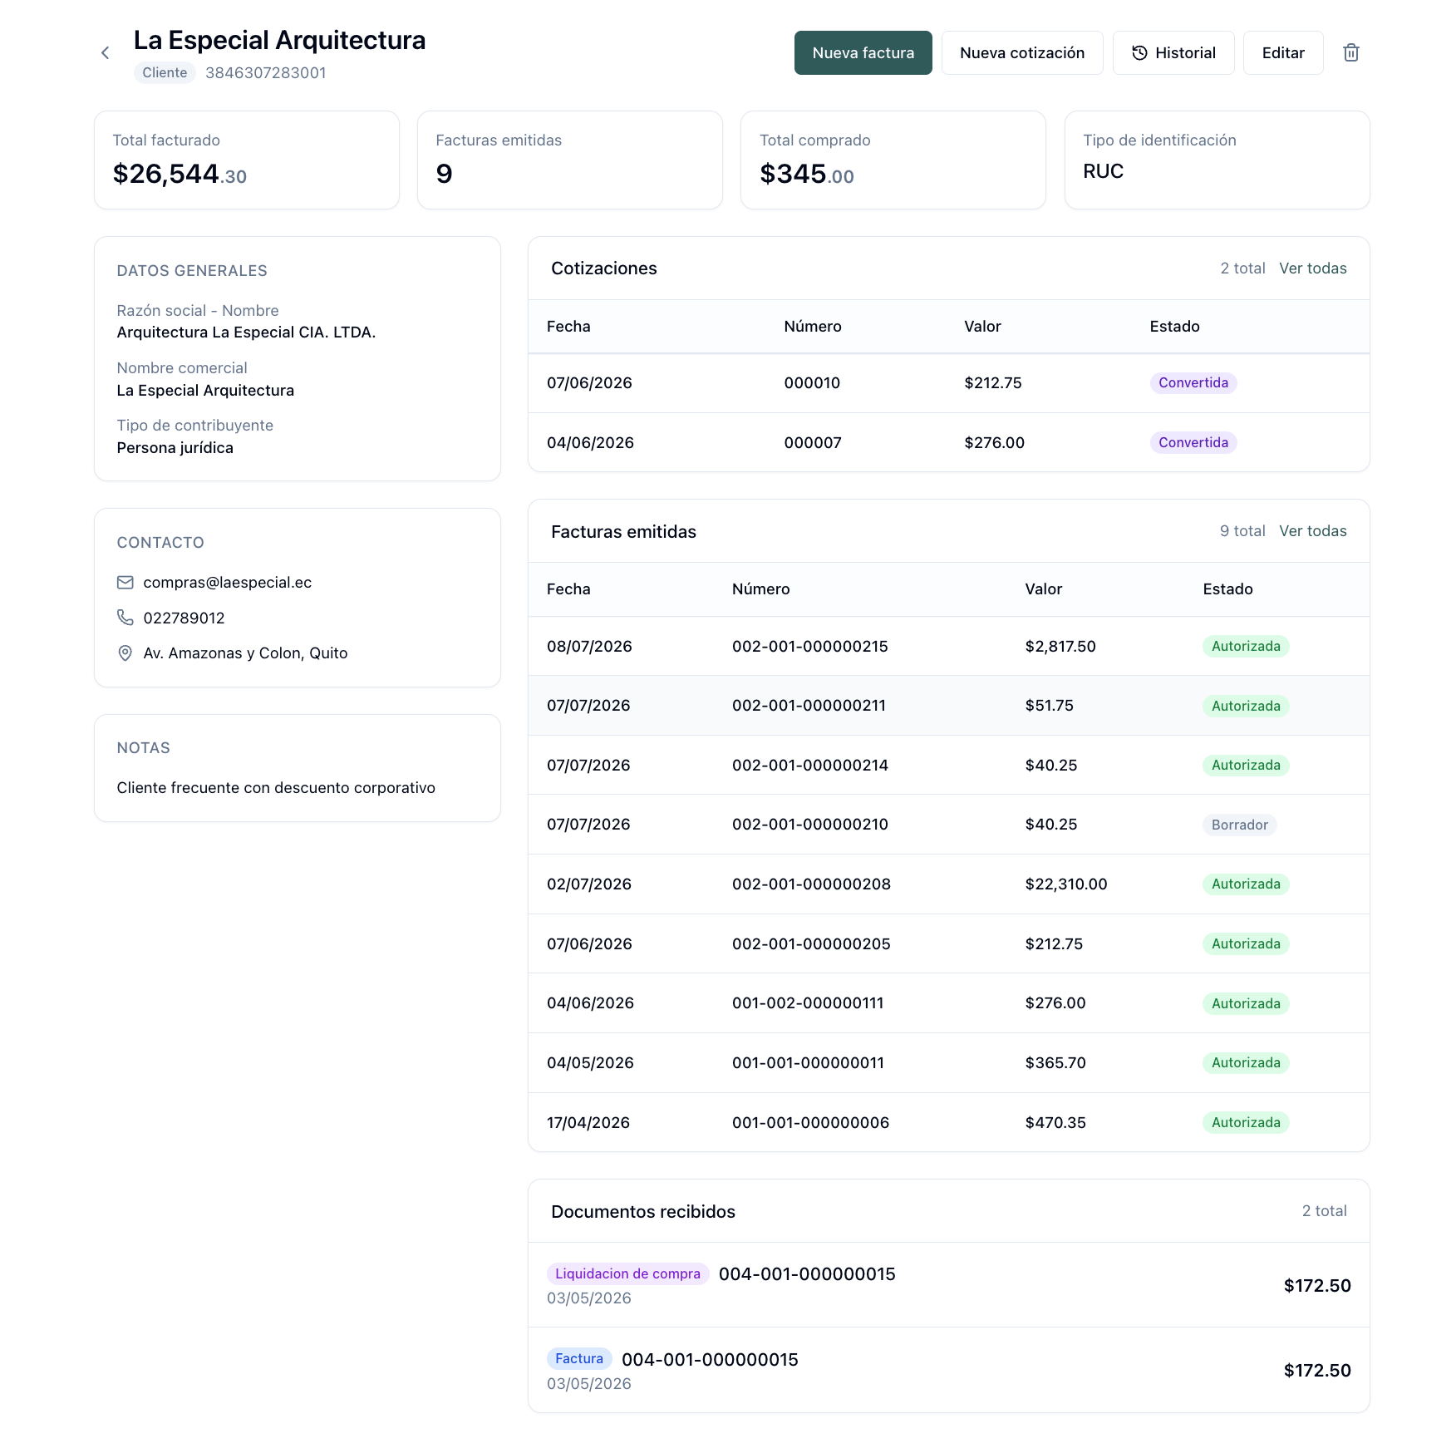This screenshot has height=1453, width=1456.
Task: Click the Liquidacion de compra badge
Action: click(627, 1274)
